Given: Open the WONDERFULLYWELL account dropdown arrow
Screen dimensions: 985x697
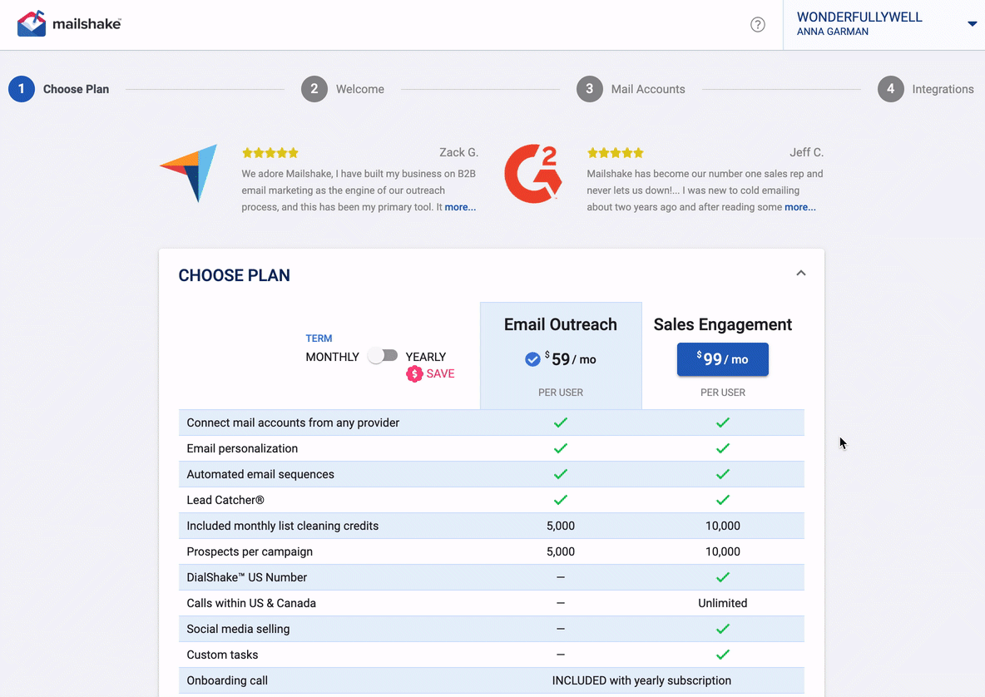Looking at the screenshot, I should click(x=972, y=24).
